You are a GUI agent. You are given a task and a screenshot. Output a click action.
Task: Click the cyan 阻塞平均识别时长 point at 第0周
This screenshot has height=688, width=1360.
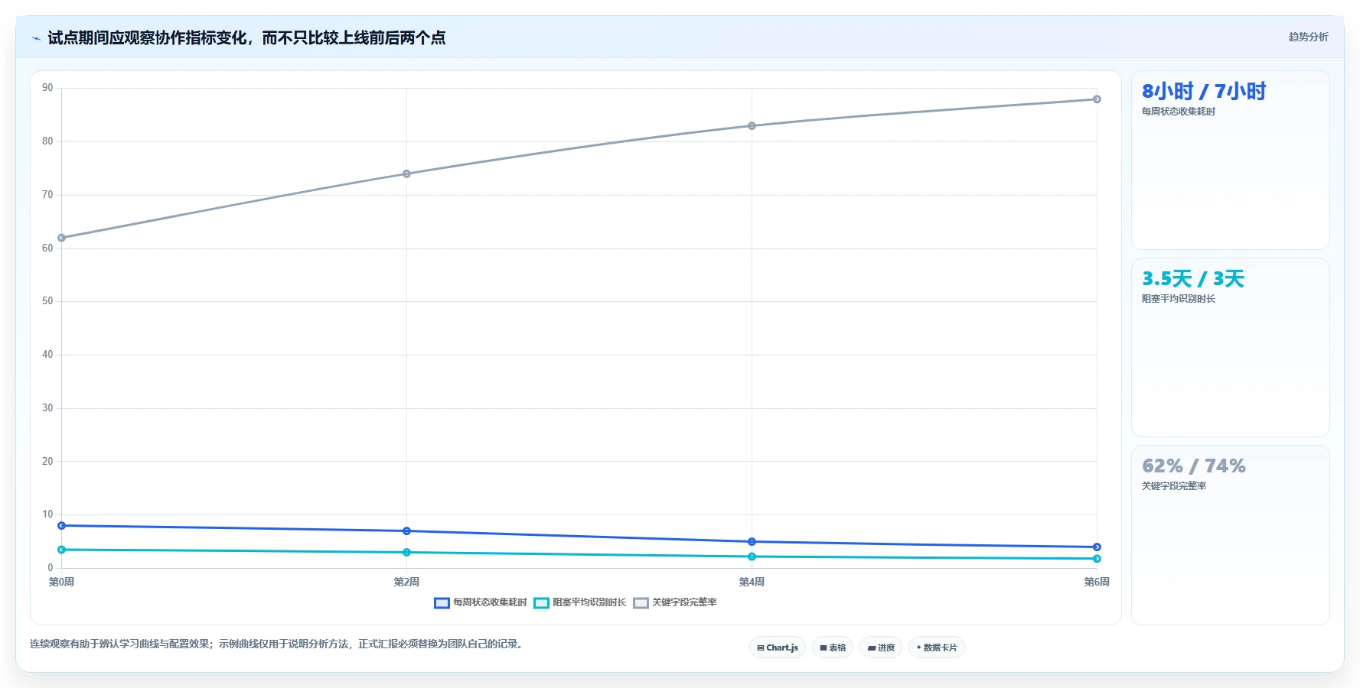pyautogui.click(x=61, y=550)
